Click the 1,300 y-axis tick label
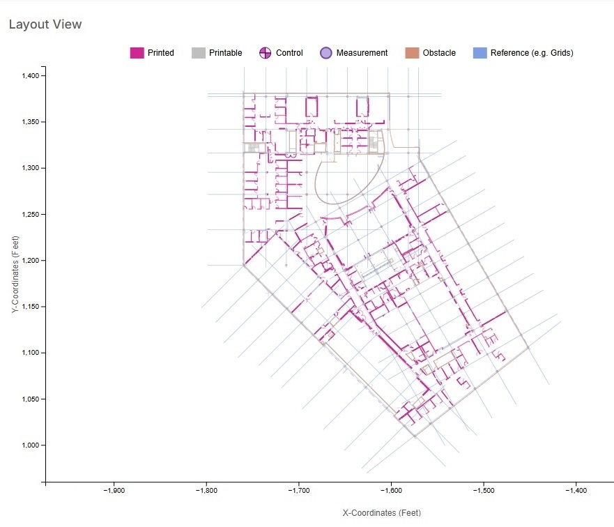The width and height of the screenshot is (614, 527). click(x=31, y=168)
